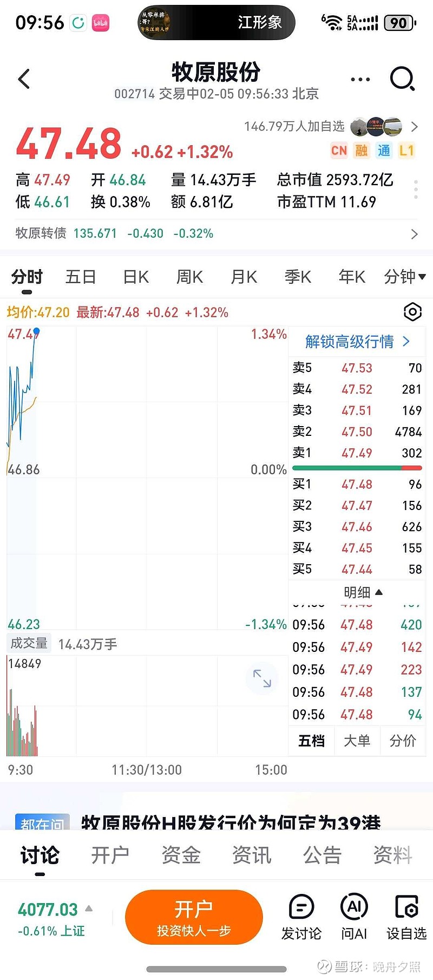Tap the back arrow icon
Image resolution: width=433 pixels, height=980 pixels.
click(24, 80)
